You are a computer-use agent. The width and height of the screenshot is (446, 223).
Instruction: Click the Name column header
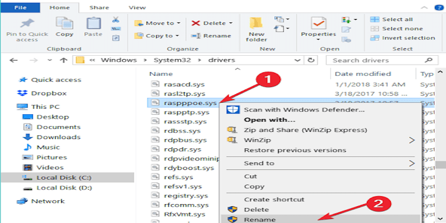161,74
